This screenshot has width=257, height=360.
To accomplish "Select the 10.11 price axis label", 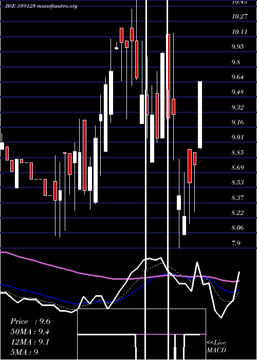I will point(240,31).
